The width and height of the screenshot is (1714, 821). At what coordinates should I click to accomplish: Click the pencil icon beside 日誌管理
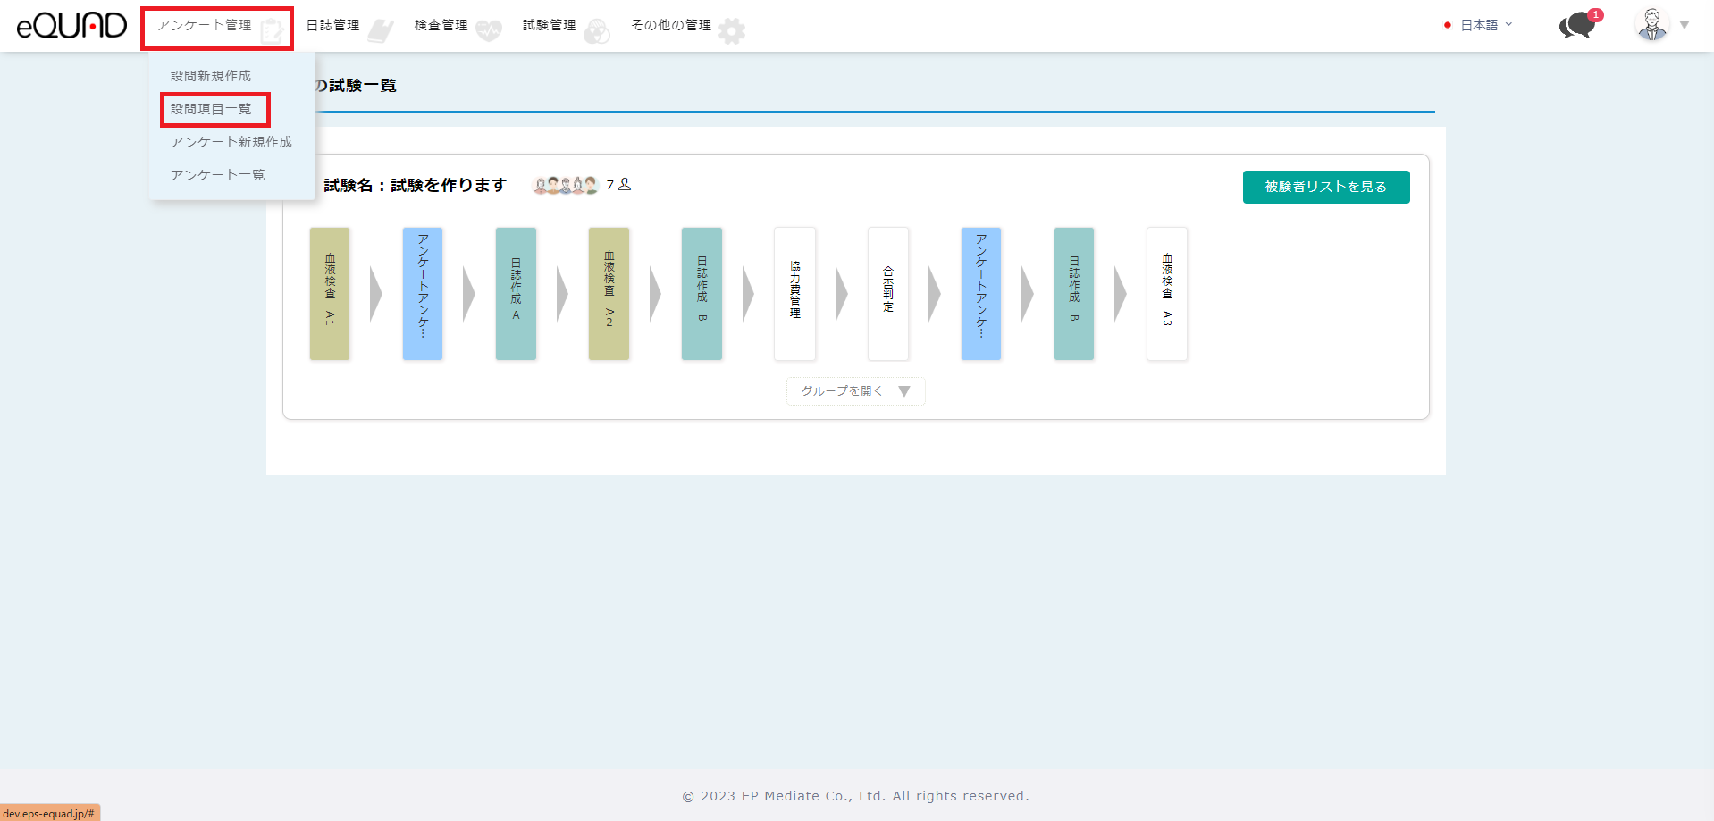381,31
